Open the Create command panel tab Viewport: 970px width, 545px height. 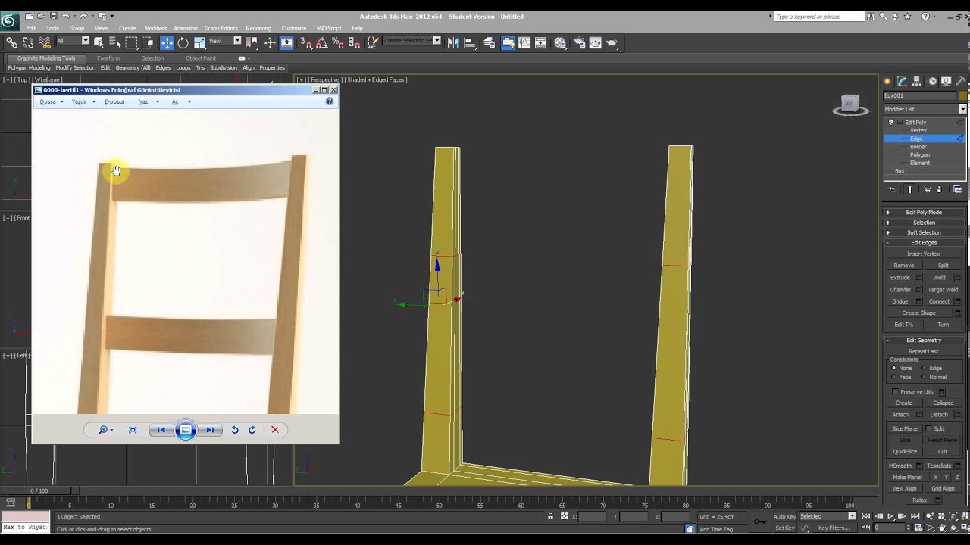coord(887,81)
